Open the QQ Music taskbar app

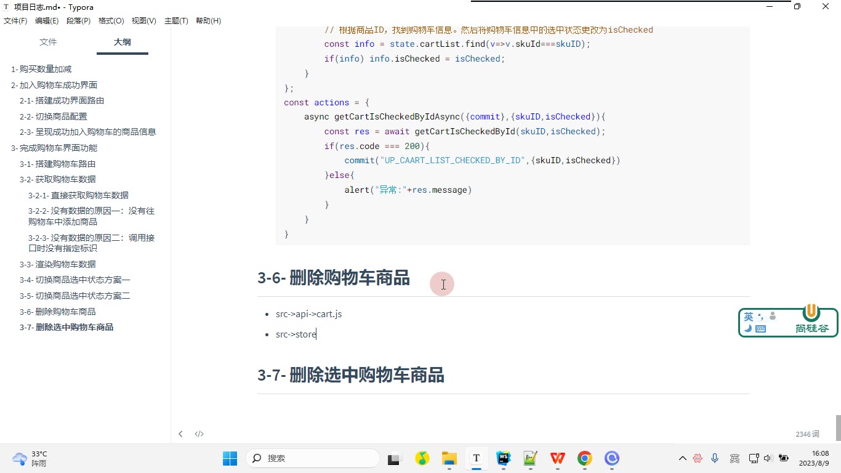[x=422, y=458]
